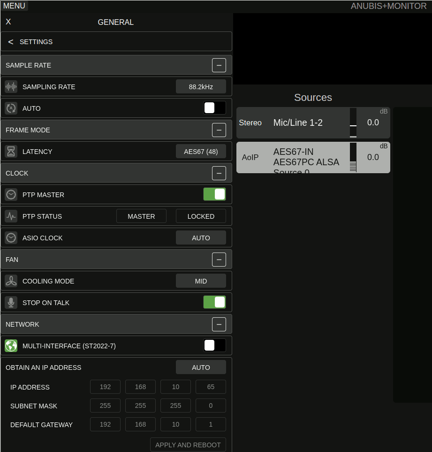Screen dimensions: 432x452
Task: Close the General panel with X
Action: coord(8,22)
